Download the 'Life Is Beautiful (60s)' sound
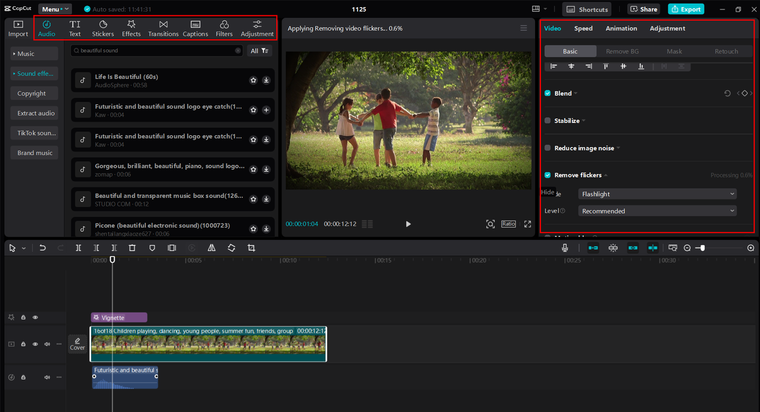Screen dimensions: 760x412 266,80
